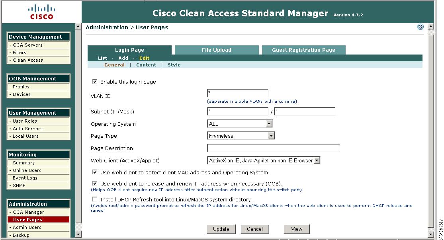Click the Subnet Mask input field
This screenshot has height=240, width=444.
coord(305,111)
